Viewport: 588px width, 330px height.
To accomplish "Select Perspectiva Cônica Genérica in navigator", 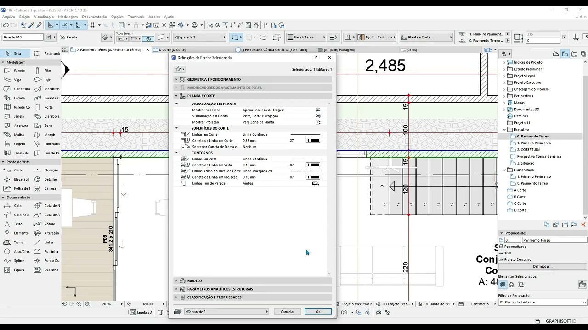I will coord(538,156).
